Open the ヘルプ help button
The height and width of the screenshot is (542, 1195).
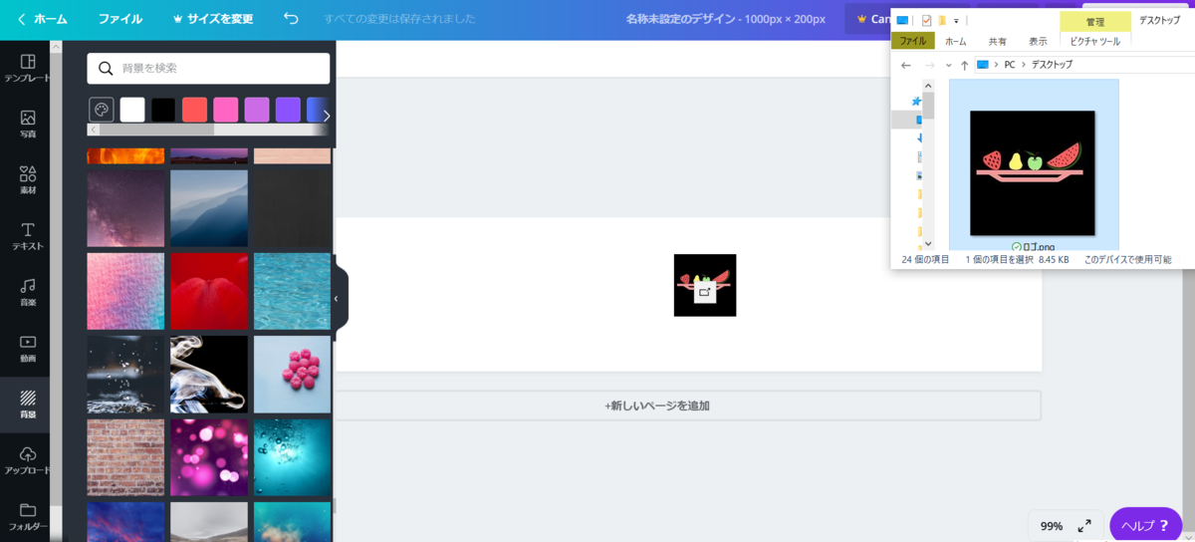[1145, 525]
